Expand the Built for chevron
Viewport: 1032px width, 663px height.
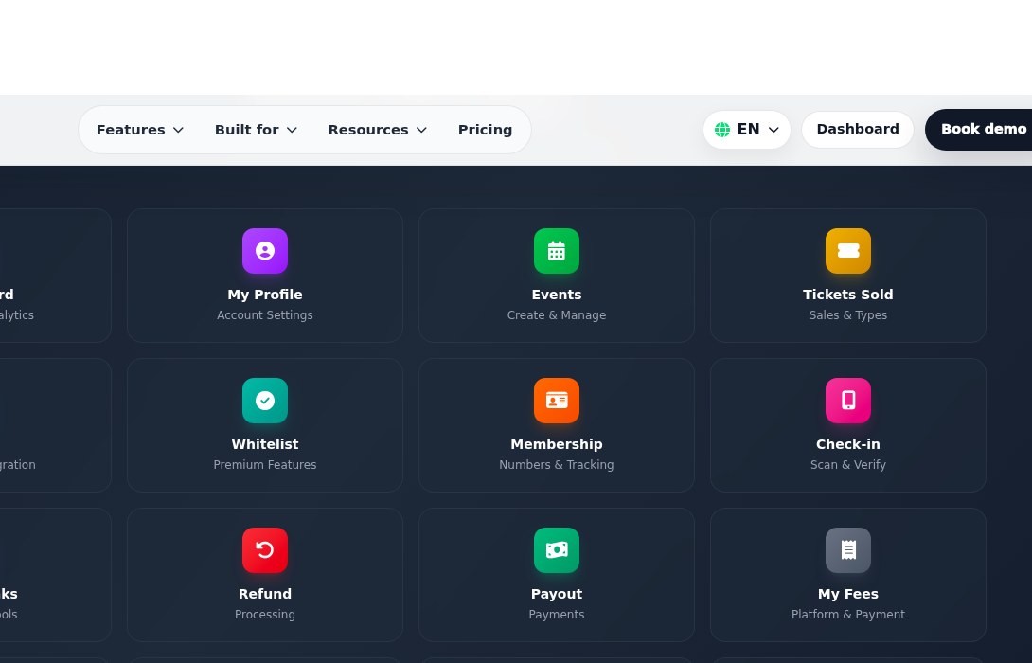click(x=292, y=131)
